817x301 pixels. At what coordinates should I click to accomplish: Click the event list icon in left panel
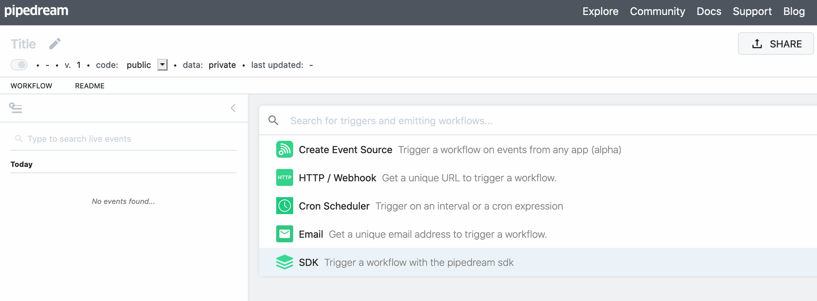16,108
